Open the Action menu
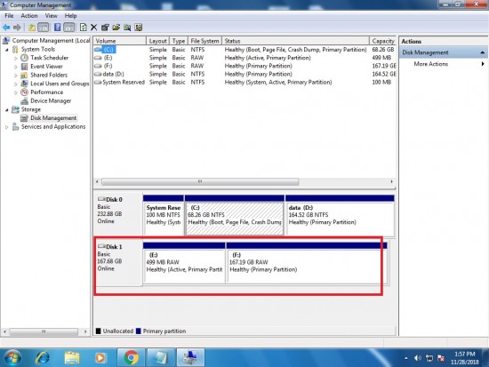 (x=29, y=16)
